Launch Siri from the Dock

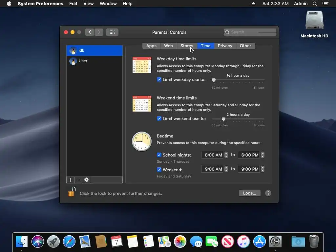pos(37,241)
